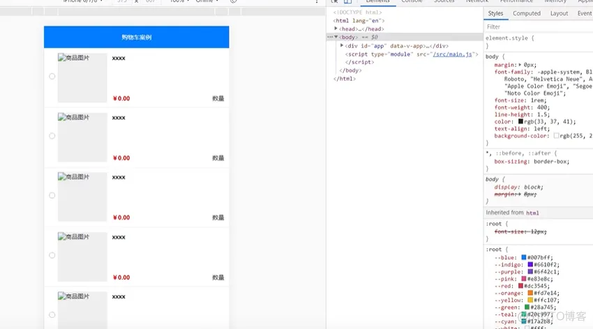Viewport: 593px width, 329px height.
Task: Click the first product's broken image icon
Action: (61, 58)
